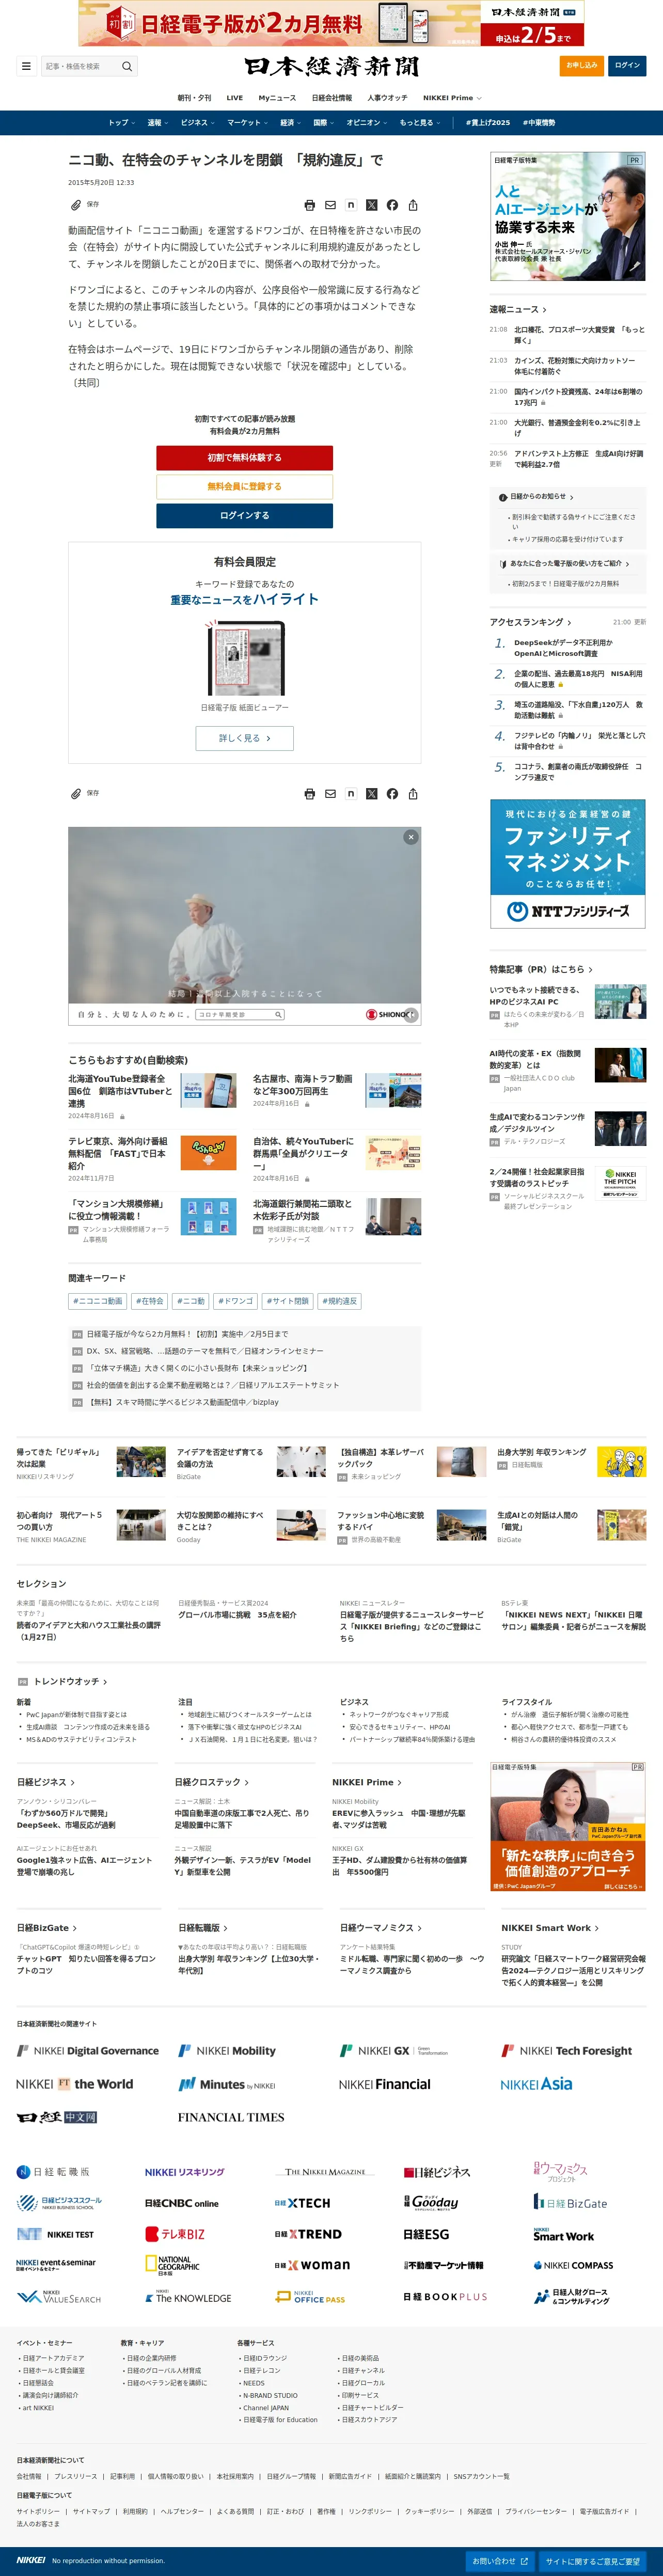Open the アクセスランキング section heading
This screenshot has width=663, height=2576.
coord(531,622)
